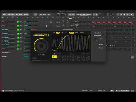
Task: Open the BPM dropdown arrow
Action: click(67, 15)
